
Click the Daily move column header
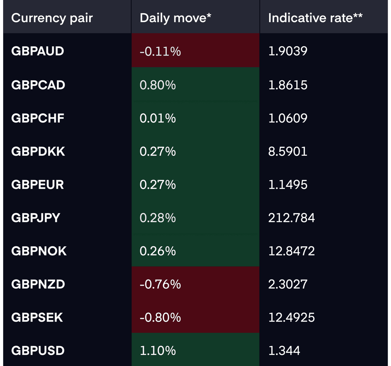pyautogui.click(x=175, y=18)
